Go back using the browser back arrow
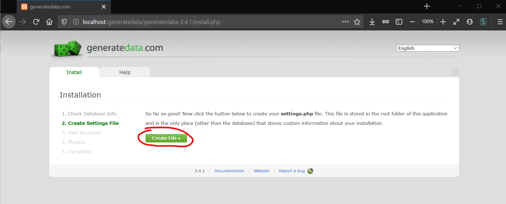 9,22
